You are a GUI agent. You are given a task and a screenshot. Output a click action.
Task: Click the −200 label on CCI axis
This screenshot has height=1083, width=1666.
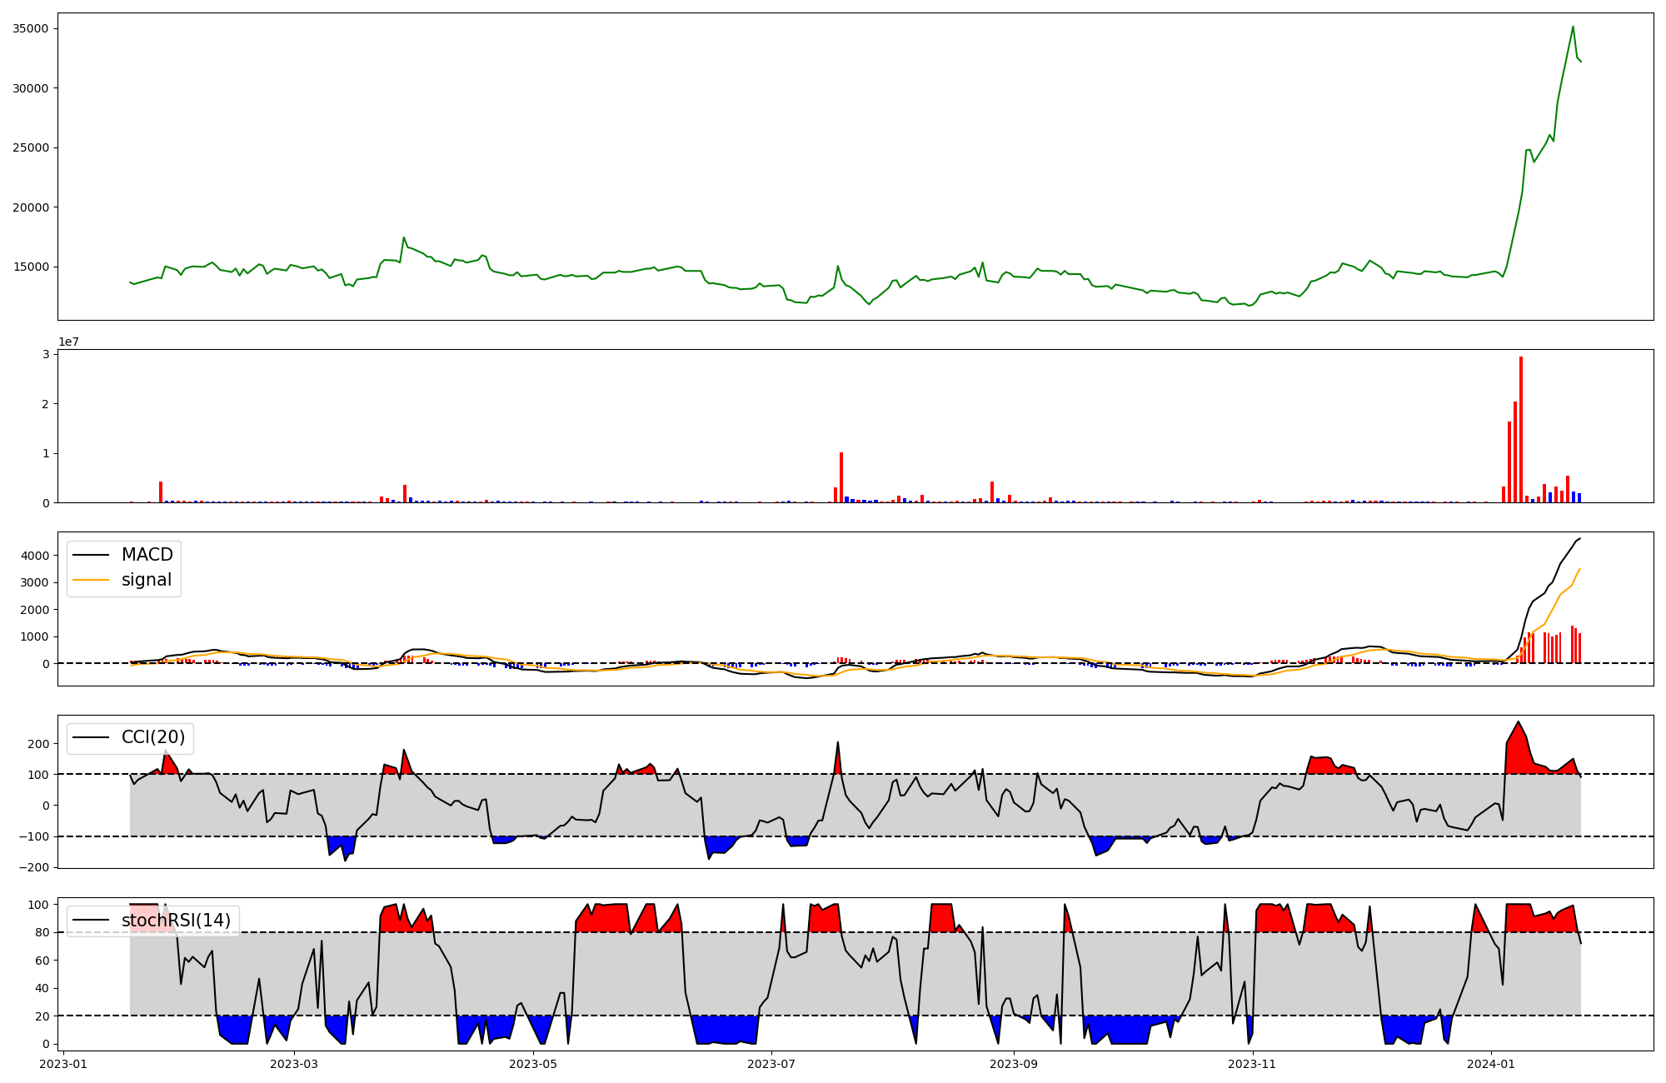34,867
